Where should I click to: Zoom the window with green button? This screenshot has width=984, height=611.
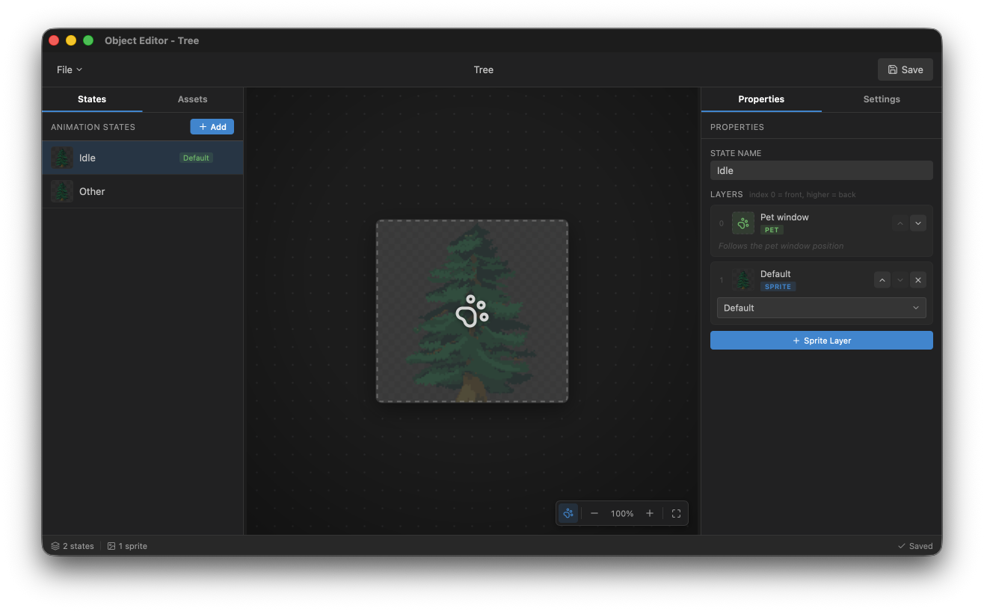88,40
